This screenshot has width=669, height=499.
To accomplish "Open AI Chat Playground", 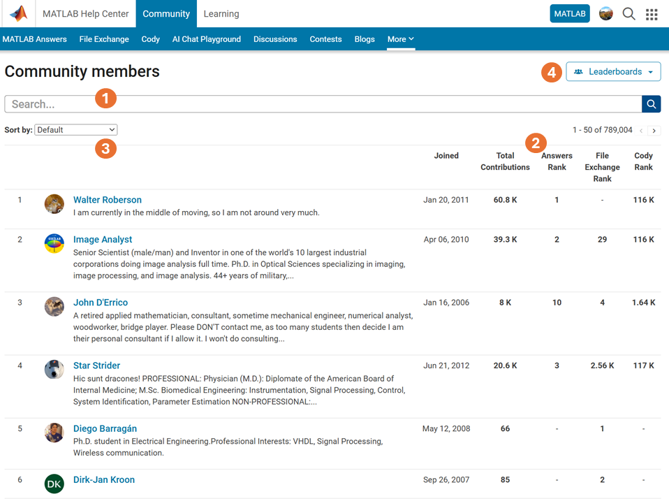I will coord(207,39).
